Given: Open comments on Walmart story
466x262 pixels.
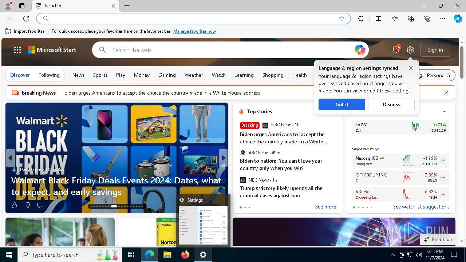Looking at the screenshot, I should (x=40, y=205).
